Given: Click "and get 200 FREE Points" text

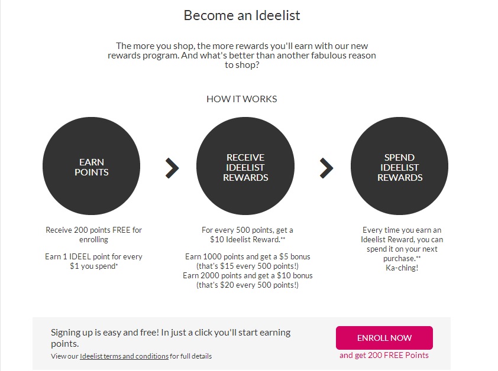Looking at the screenshot, I should point(384,355).
